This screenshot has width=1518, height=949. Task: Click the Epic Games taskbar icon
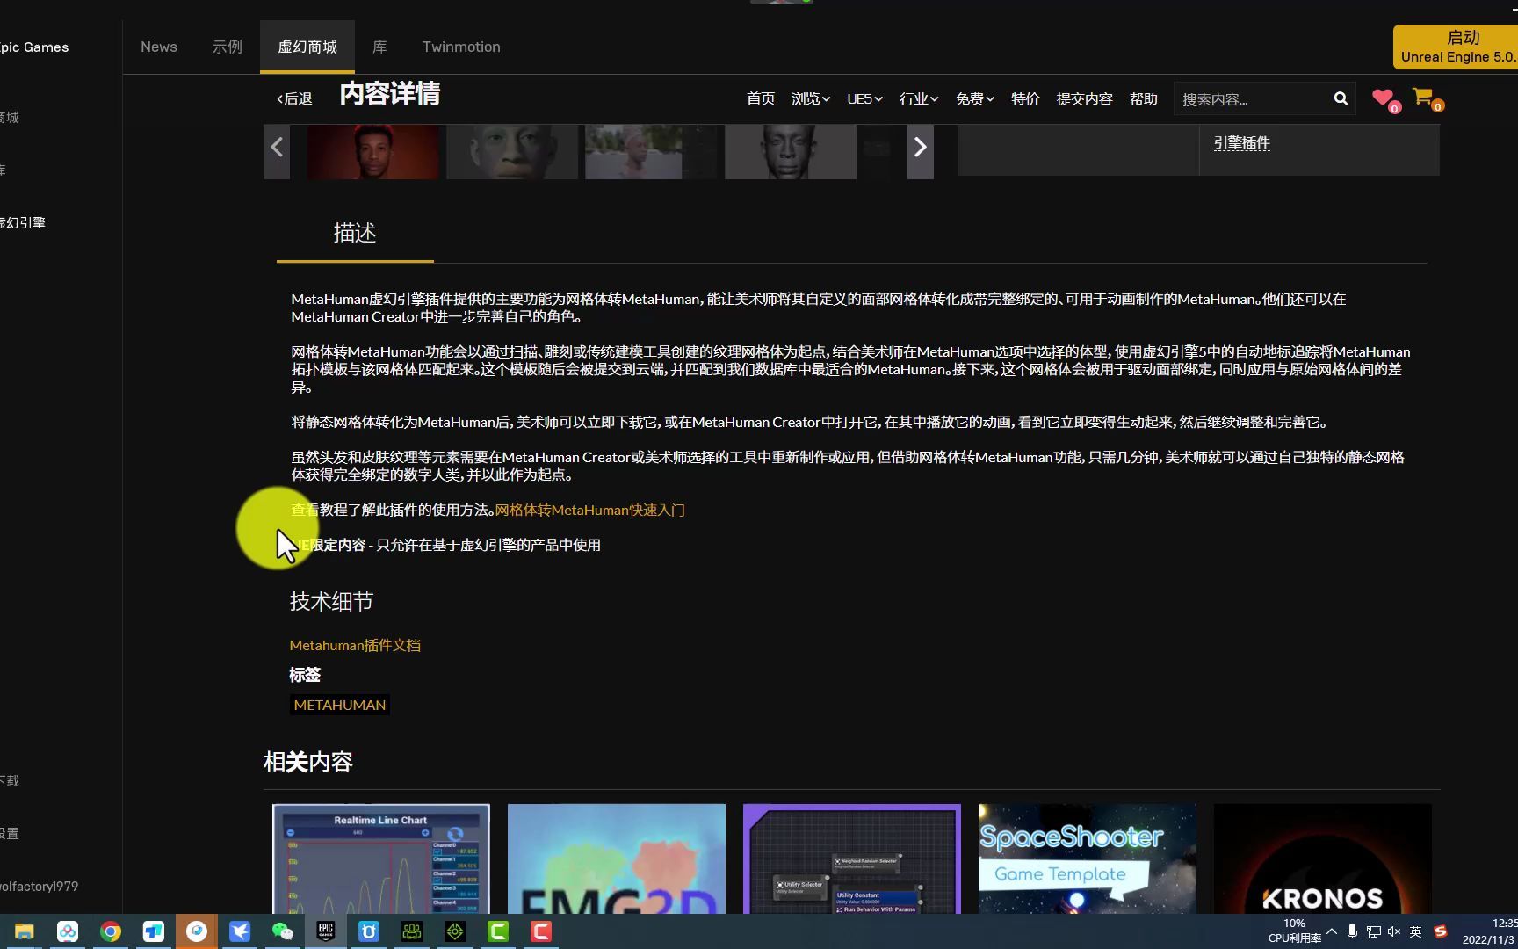[326, 931]
